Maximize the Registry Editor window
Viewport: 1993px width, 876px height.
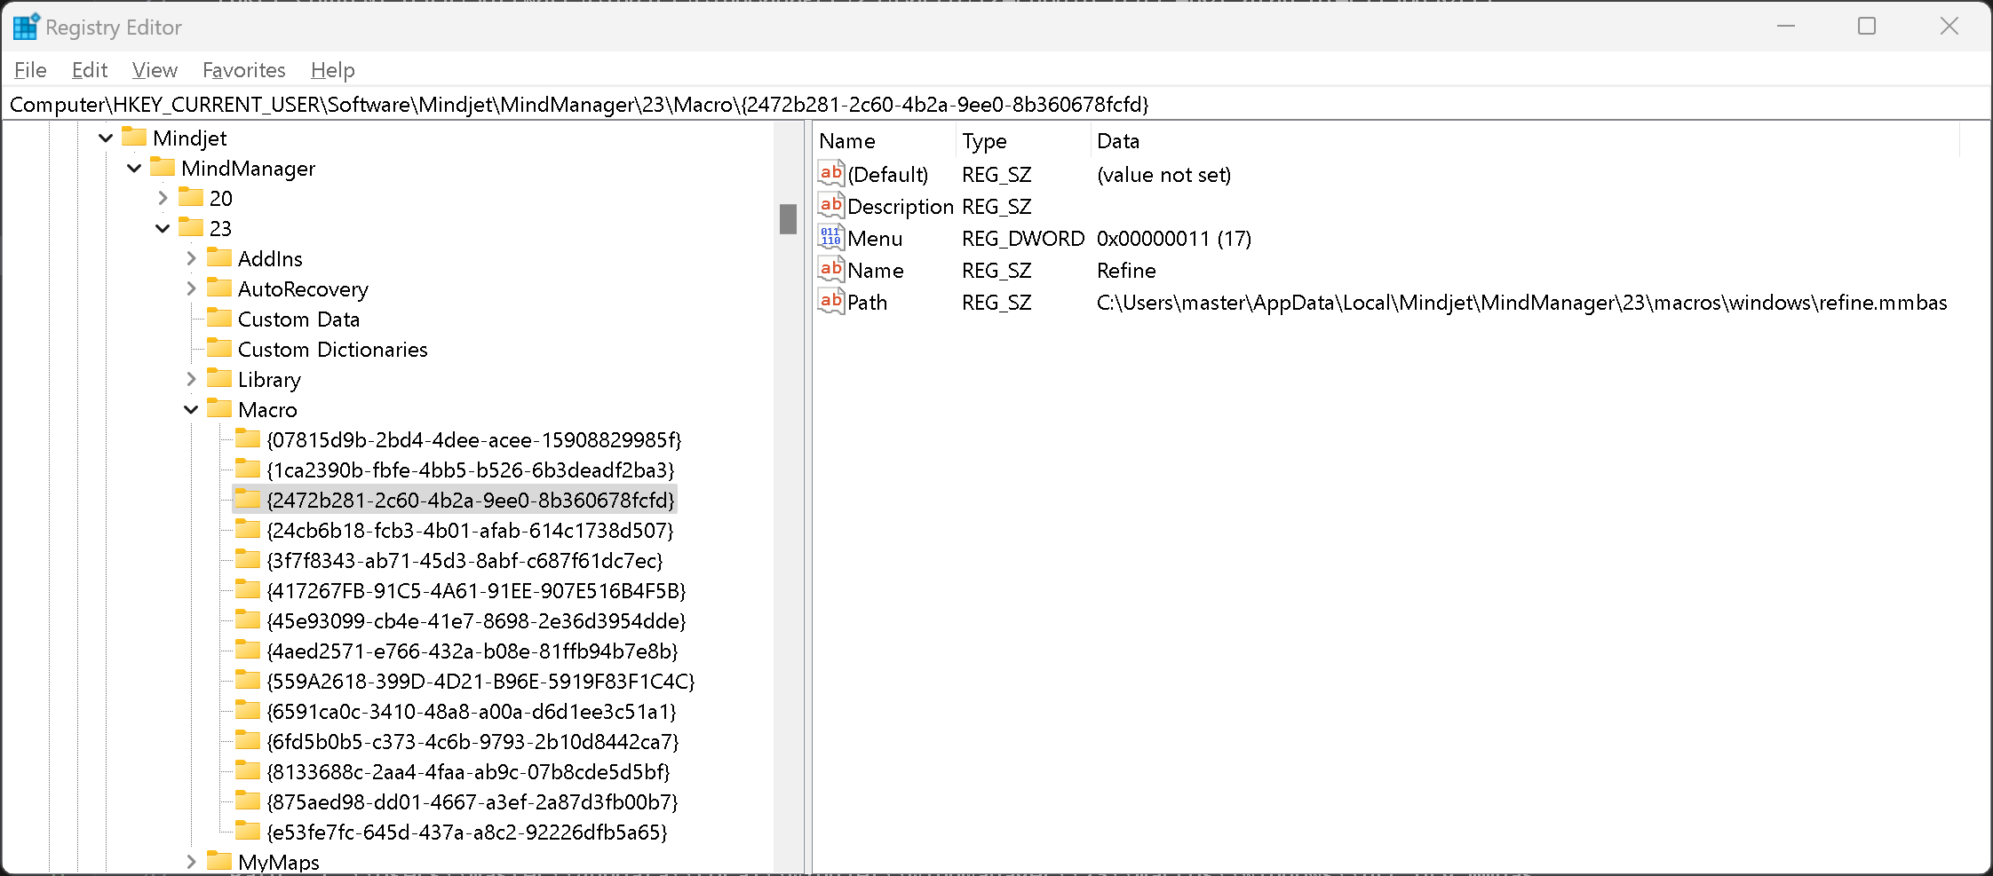(1867, 26)
